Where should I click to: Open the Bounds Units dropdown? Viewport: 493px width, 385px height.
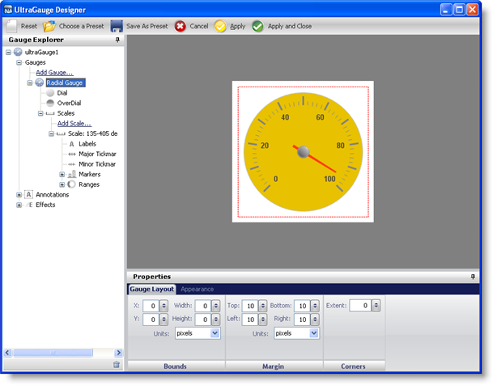point(215,332)
